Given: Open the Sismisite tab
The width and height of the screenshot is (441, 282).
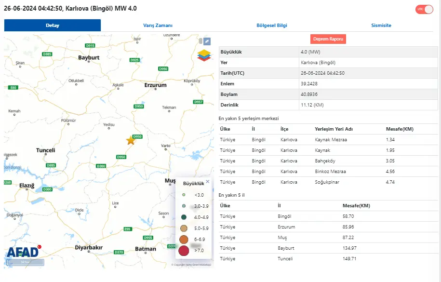Looking at the screenshot, I should pyautogui.click(x=381, y=26).
